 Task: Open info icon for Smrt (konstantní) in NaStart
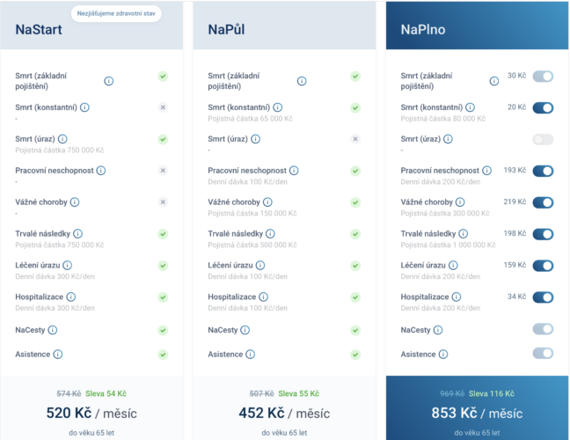point(84,107)
